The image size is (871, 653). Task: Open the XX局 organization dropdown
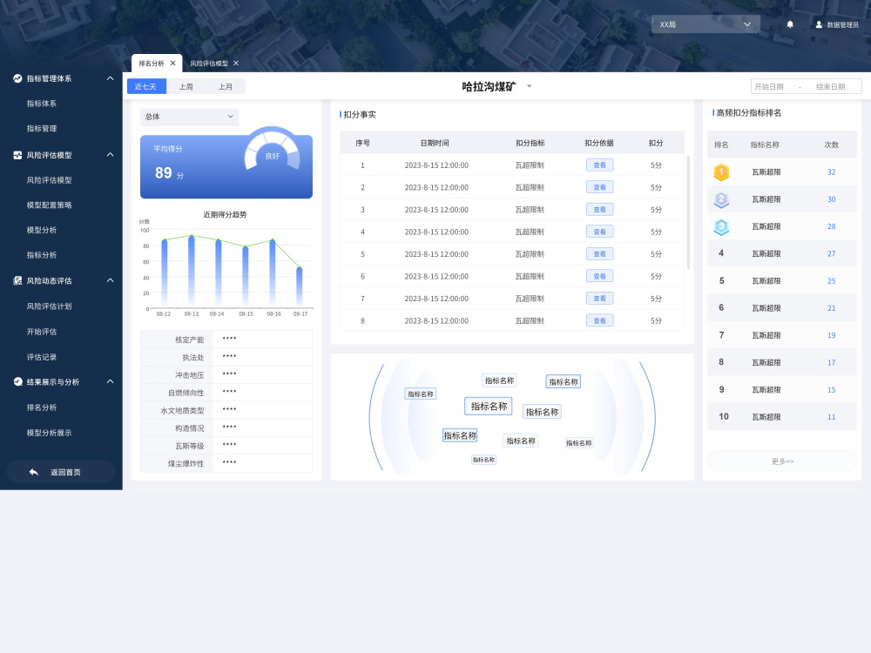pyautogui.click(x=706, y=24)
